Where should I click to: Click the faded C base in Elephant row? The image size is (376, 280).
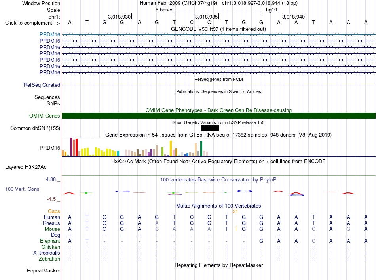point(313,241)
